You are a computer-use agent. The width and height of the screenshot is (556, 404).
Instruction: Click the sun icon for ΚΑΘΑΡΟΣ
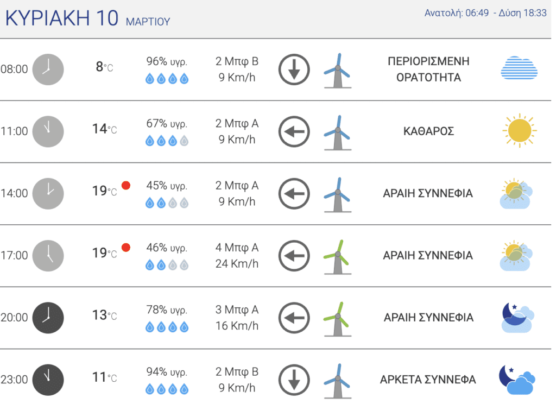[x=520, y=130]
